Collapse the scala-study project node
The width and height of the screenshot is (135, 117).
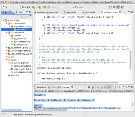coord(3,20)
